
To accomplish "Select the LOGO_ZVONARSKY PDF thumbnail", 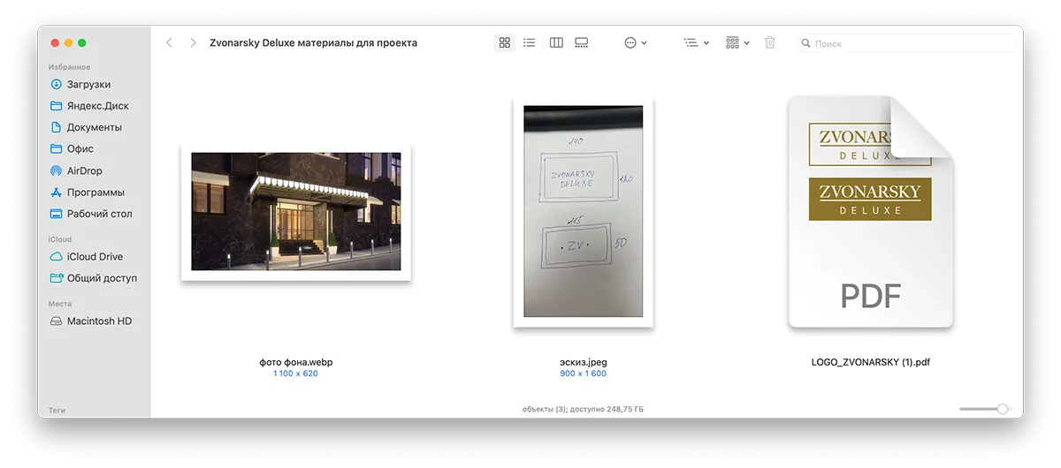I will (x=871, y=212).
